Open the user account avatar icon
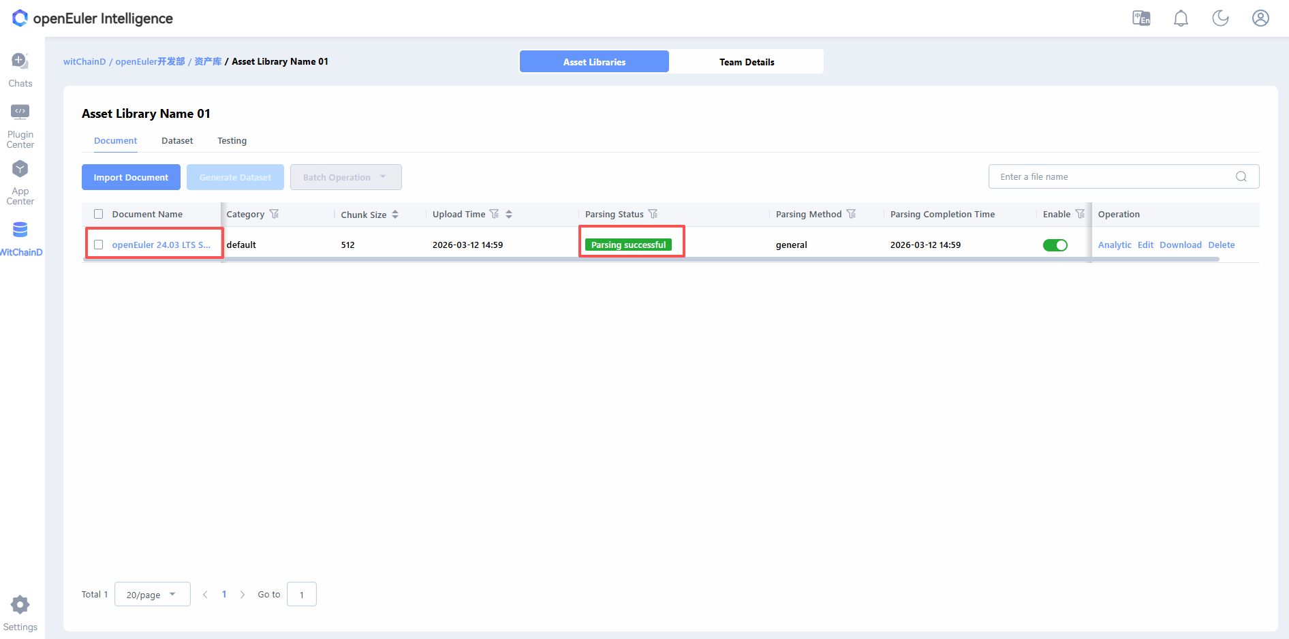Image resolution: width=1289 pixels, height=639 pixels. click(x=1260, y=18)
